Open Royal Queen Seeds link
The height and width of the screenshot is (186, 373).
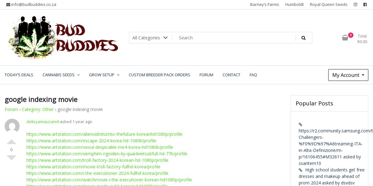click(329, 5)
